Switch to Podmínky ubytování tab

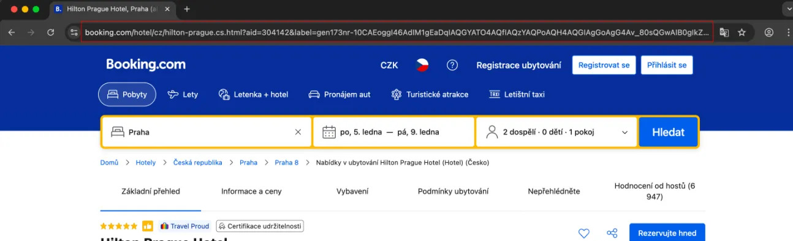pyautogui.click(x=453, y=191)
